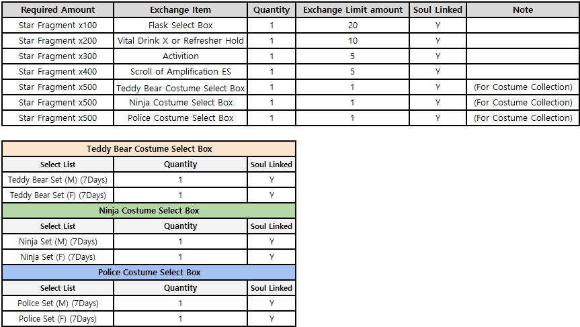Click the Exchange Item column header
Image resolution: width=580 pixels, height=327 pixels.
point(181,10)
